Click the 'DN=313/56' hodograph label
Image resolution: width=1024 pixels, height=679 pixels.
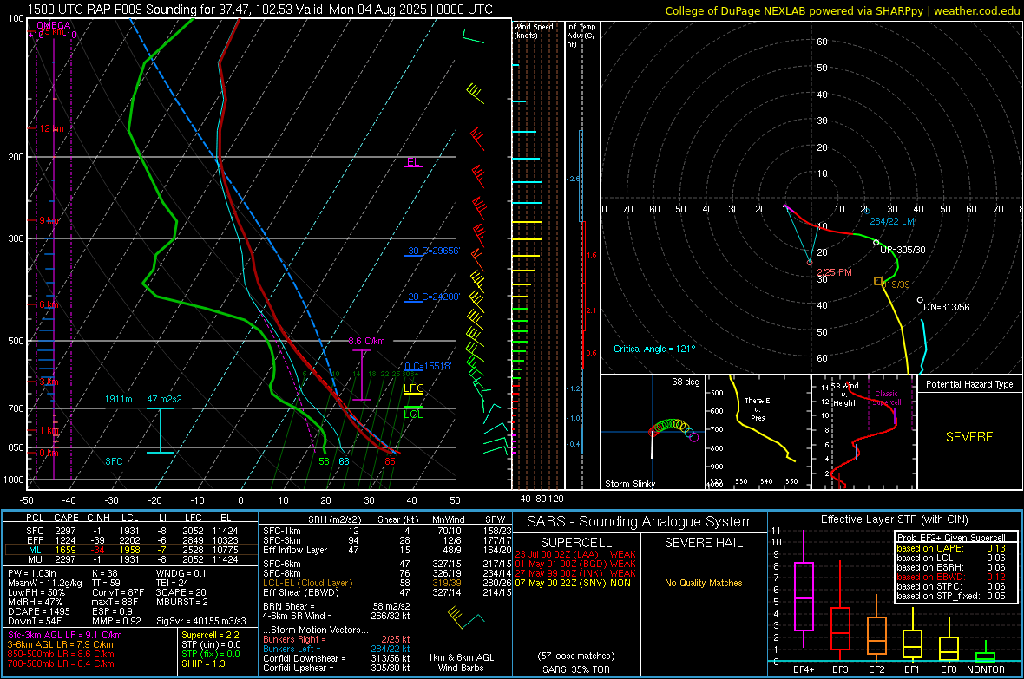tap(946, 307)
